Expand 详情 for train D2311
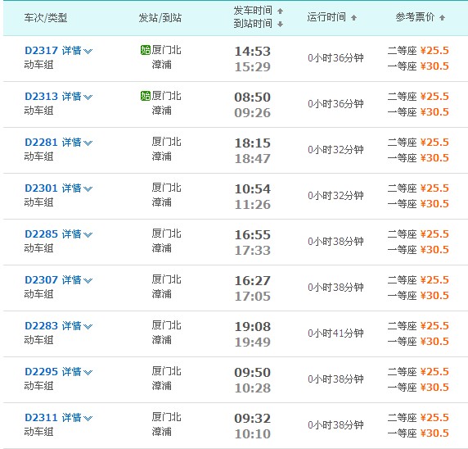Screen dimensions: 468x449 click(77, 418)
